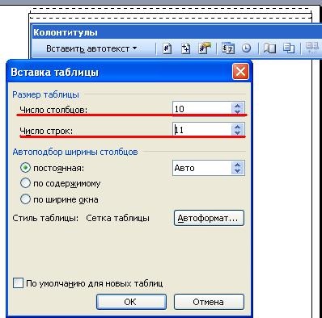Click into the Число столбцов input field
322x318 pixels.
(x=202, y=109)
